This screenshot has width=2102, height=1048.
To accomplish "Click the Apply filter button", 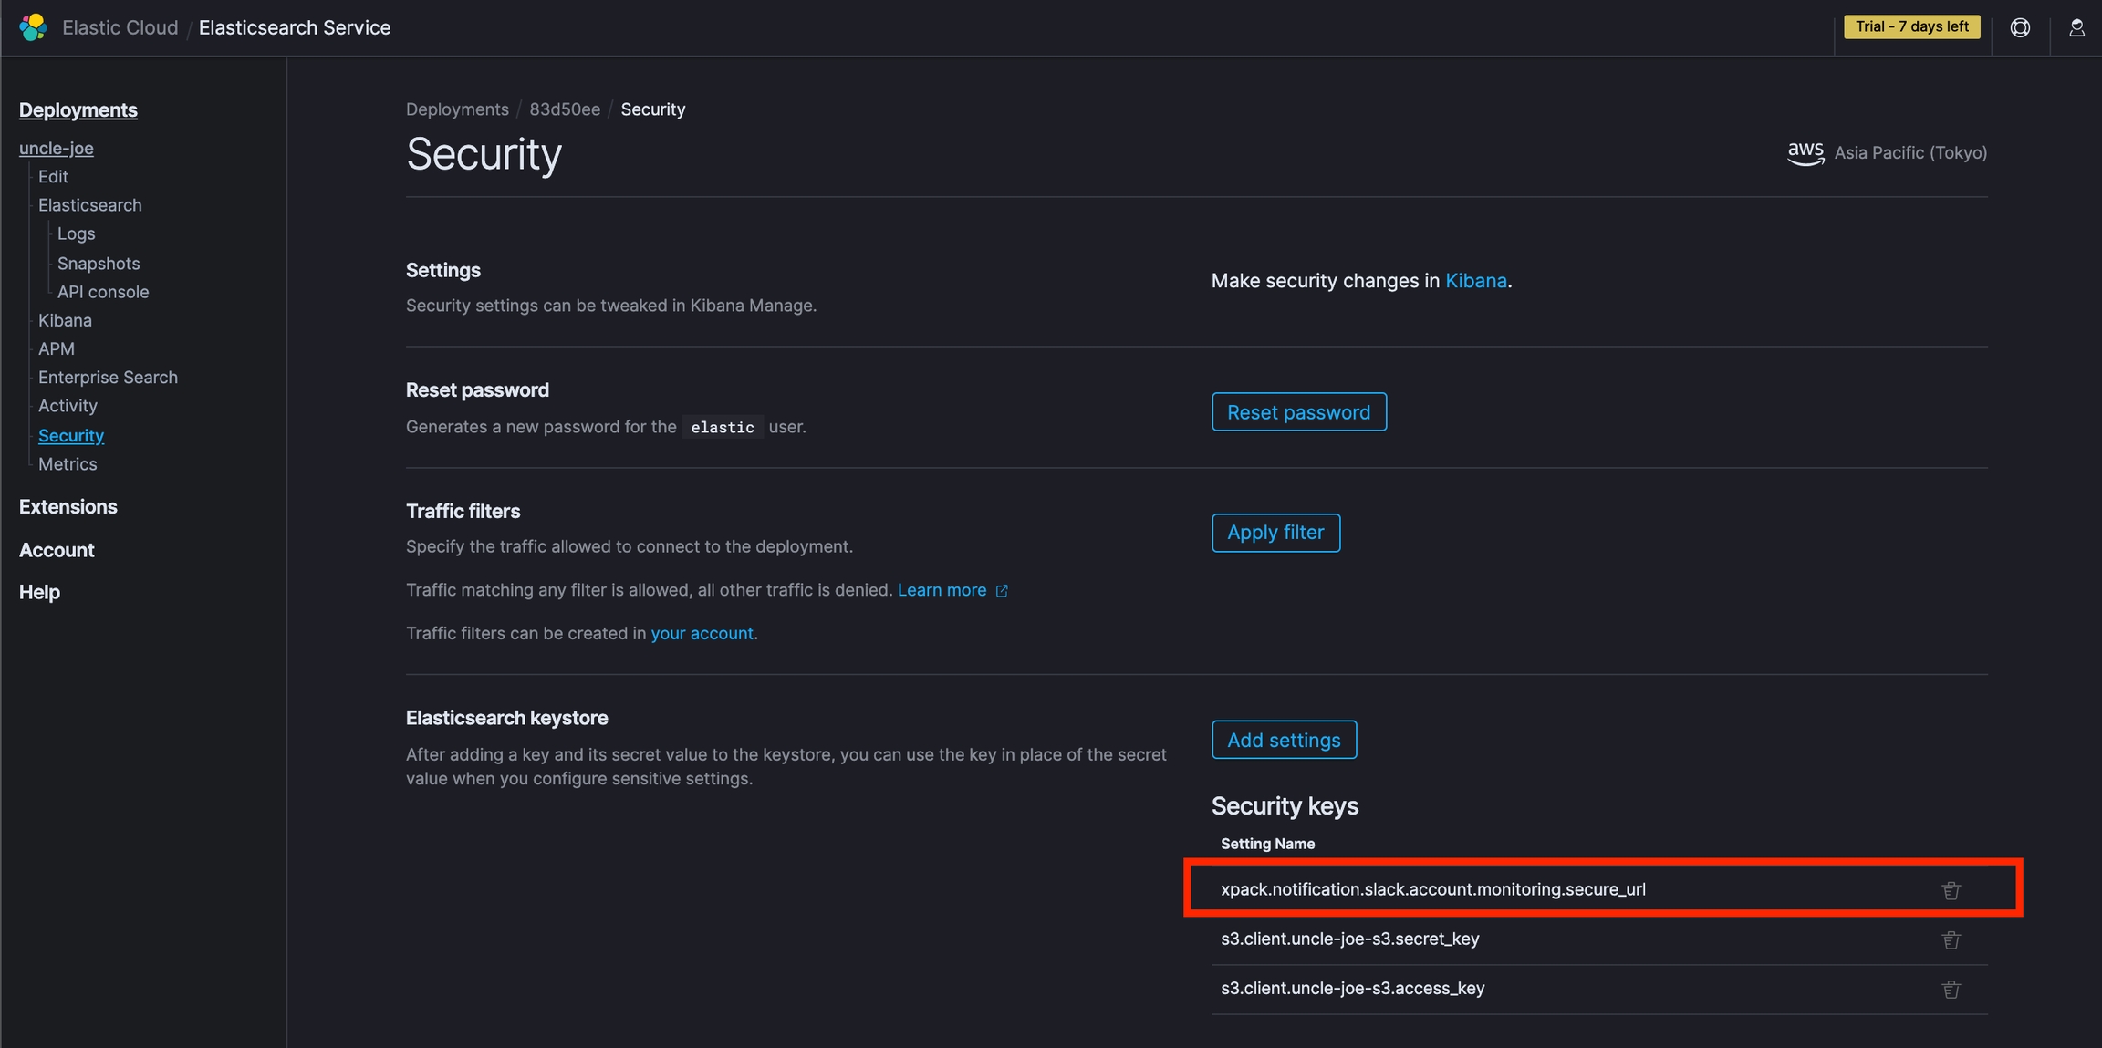I will pyautogui.click(x=1275, y=533).
